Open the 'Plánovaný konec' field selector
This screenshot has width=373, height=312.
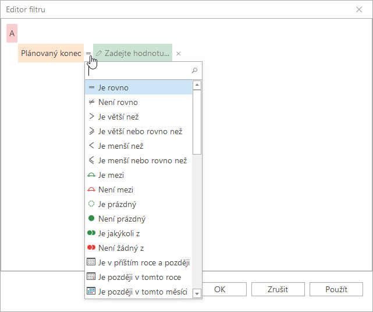tap(51, 53)
